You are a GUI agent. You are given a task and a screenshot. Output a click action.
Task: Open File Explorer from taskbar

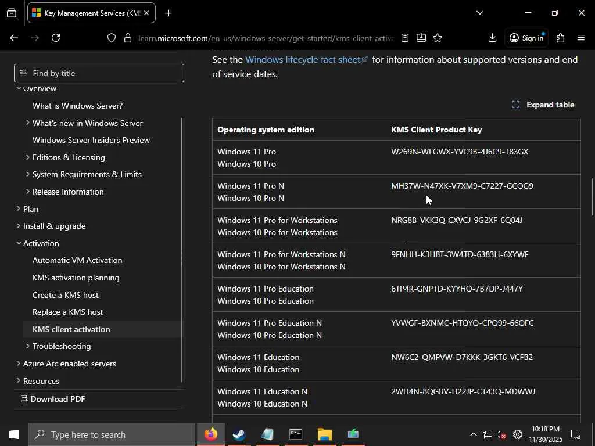pos(324,434)
